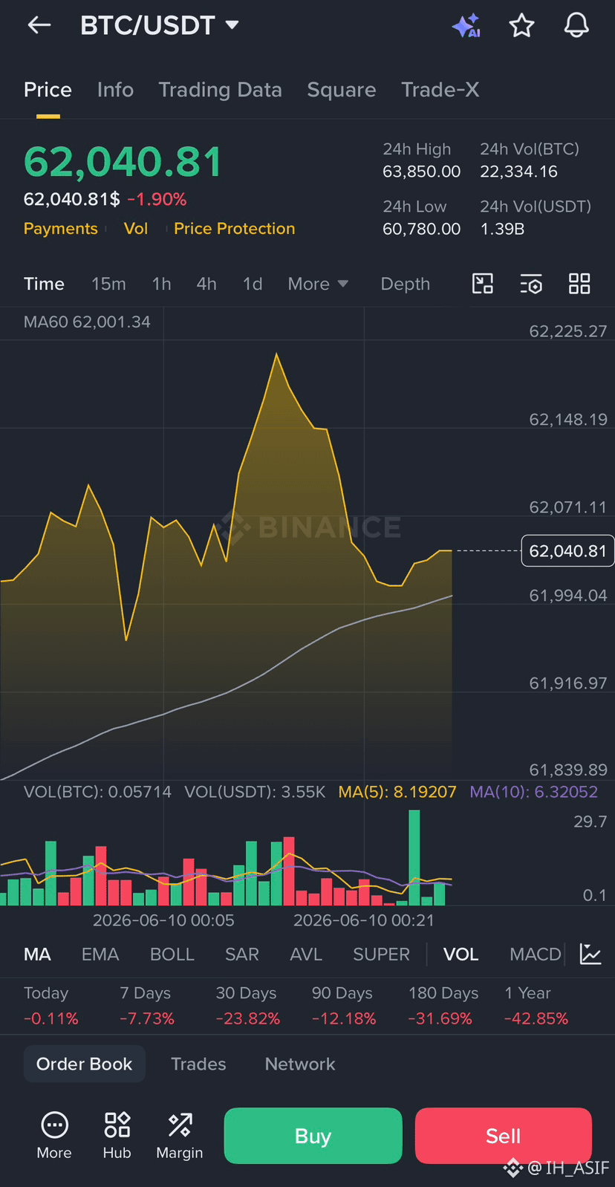Expand the More timeframe dropdown
Viewport: 615px width, 1187px height.
318,284
